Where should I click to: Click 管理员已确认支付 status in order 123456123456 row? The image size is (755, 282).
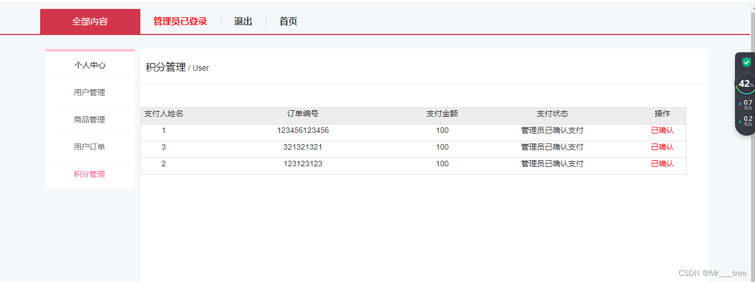coord(552,130)
